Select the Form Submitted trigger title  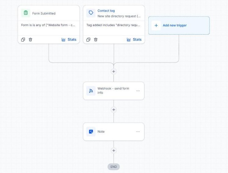[x=44, y=13]
